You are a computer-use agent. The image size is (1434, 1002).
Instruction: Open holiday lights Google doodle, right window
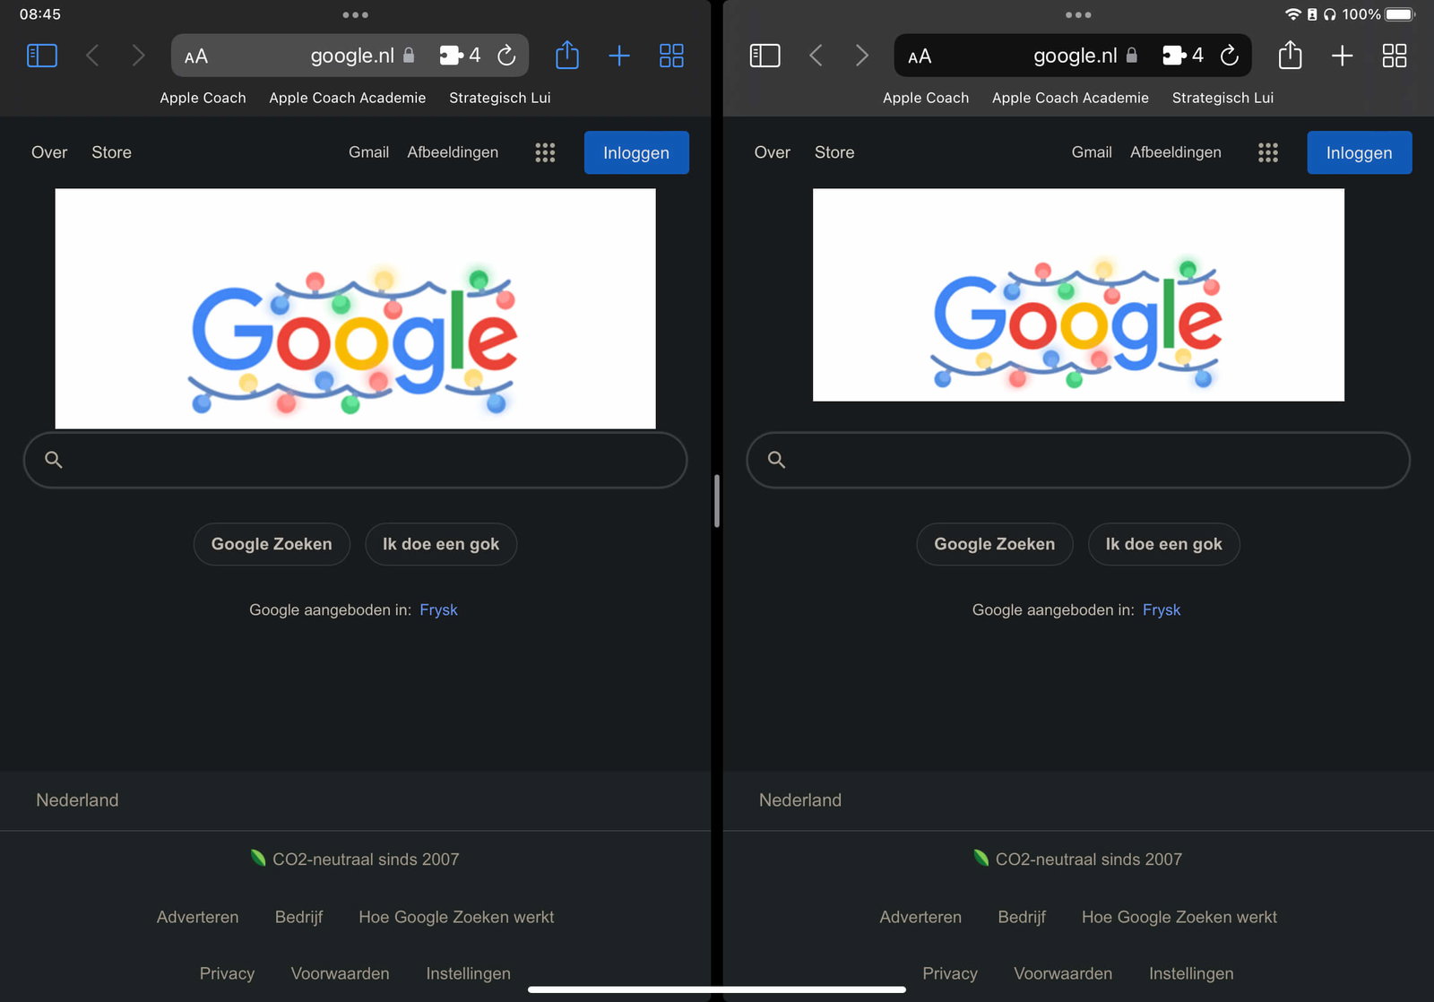pyautogui.click(x=1078, y=295)
